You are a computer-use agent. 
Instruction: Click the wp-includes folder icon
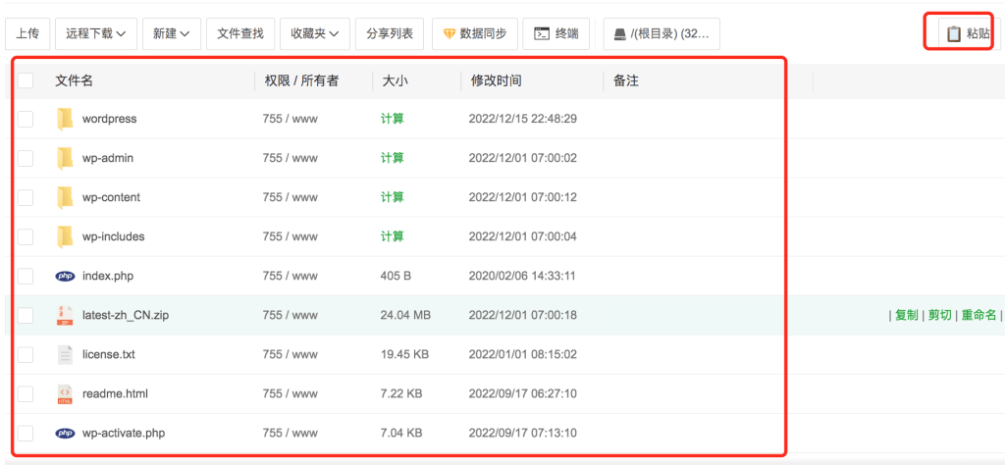point(65,236)
